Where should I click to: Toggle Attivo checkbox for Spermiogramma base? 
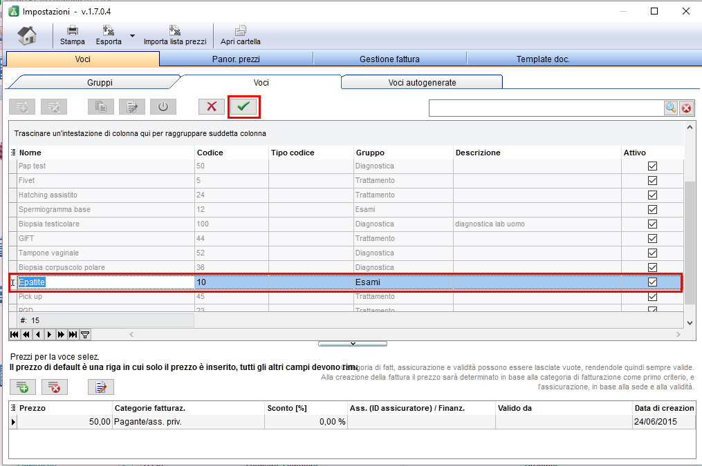652,210
